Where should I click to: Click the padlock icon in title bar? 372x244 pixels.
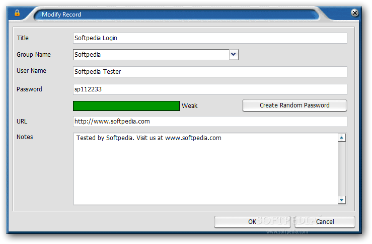17,13
